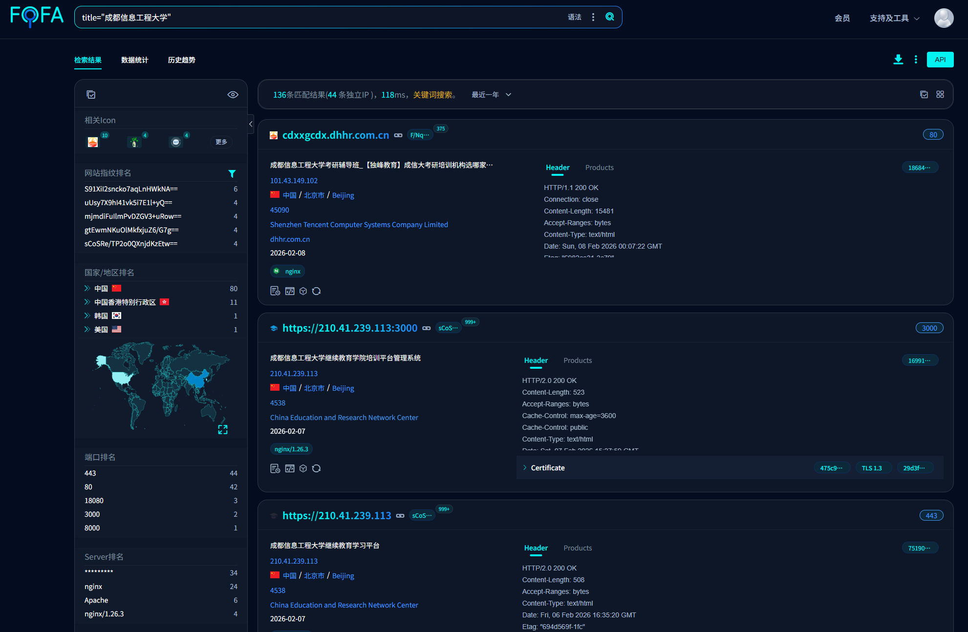The image size is (968, 632).
Task: Open the link icon beside the port 443 result title
Action: tap(400, 516)
